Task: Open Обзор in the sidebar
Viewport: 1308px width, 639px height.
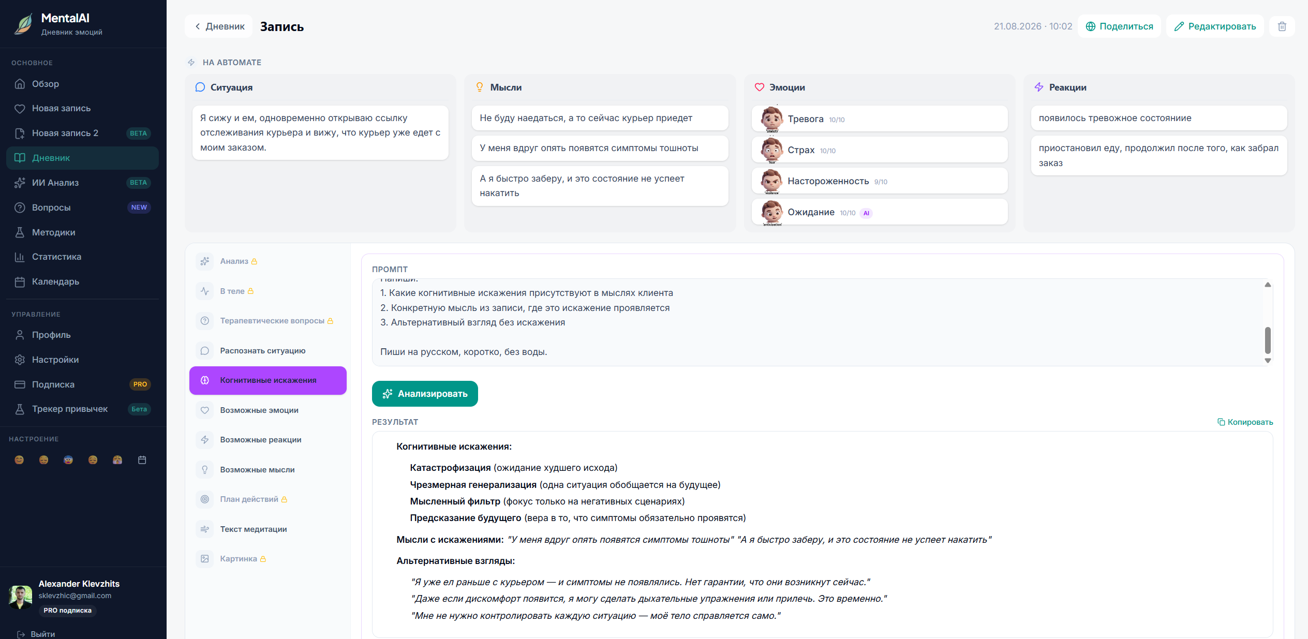Action: pyautogui.click(x=83, y=84)
